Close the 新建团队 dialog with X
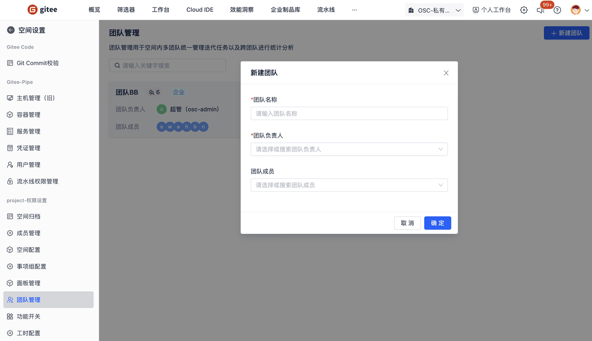The height and width of the screenshot is (341, 592). (x=446, y=73)
